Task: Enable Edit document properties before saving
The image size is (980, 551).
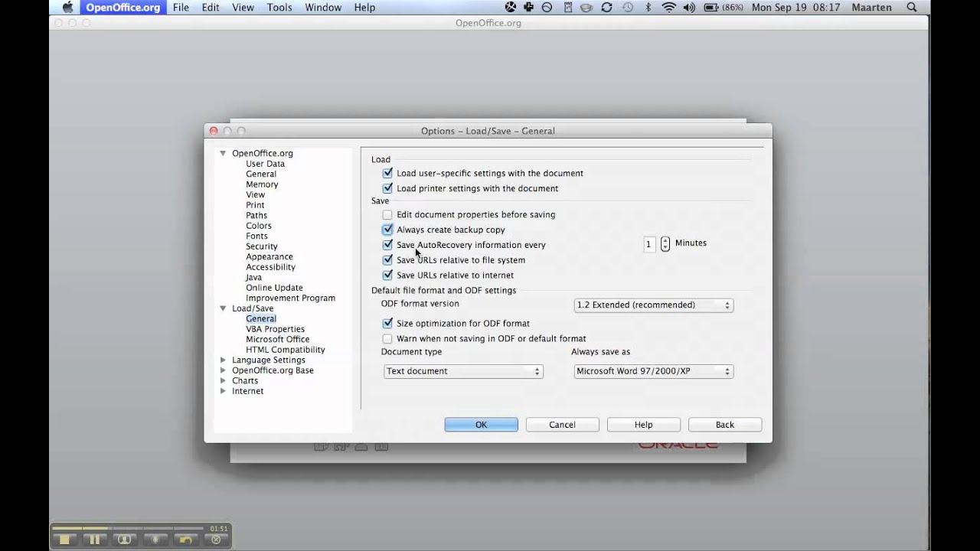Action: click(x=387, y=215)
